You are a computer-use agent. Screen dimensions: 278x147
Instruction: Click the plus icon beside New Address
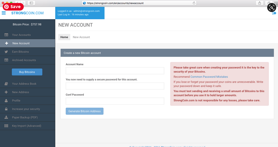point(6,92)
